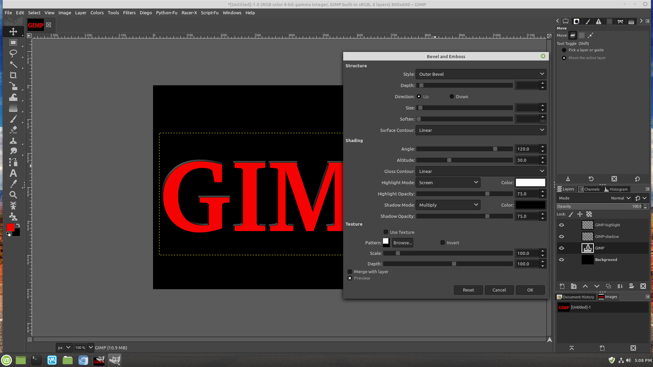Raise the selected layer one step
653x367 pixels.
pyautogui.click(x=585, y=286)
